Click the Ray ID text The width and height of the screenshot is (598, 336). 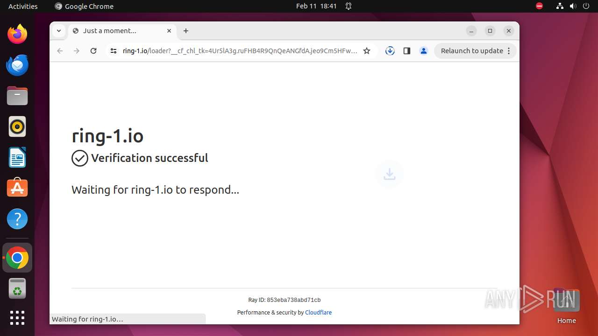[284, 300]
